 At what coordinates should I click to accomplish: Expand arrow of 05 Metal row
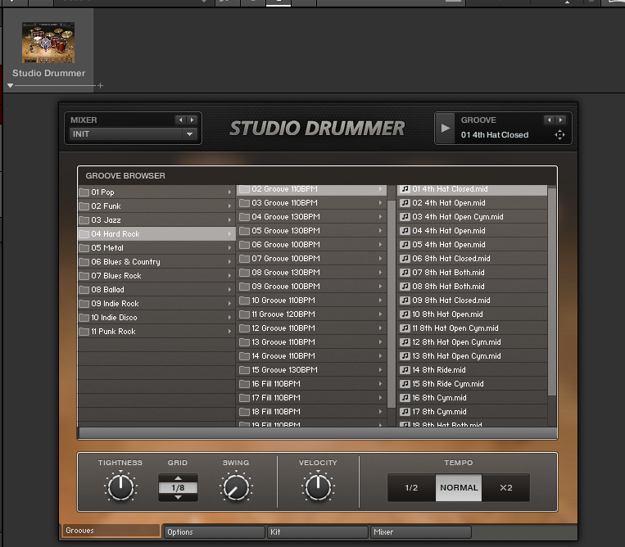point(229,248)
